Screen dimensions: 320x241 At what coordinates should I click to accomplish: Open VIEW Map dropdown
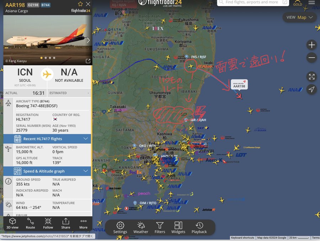[300, 17]
